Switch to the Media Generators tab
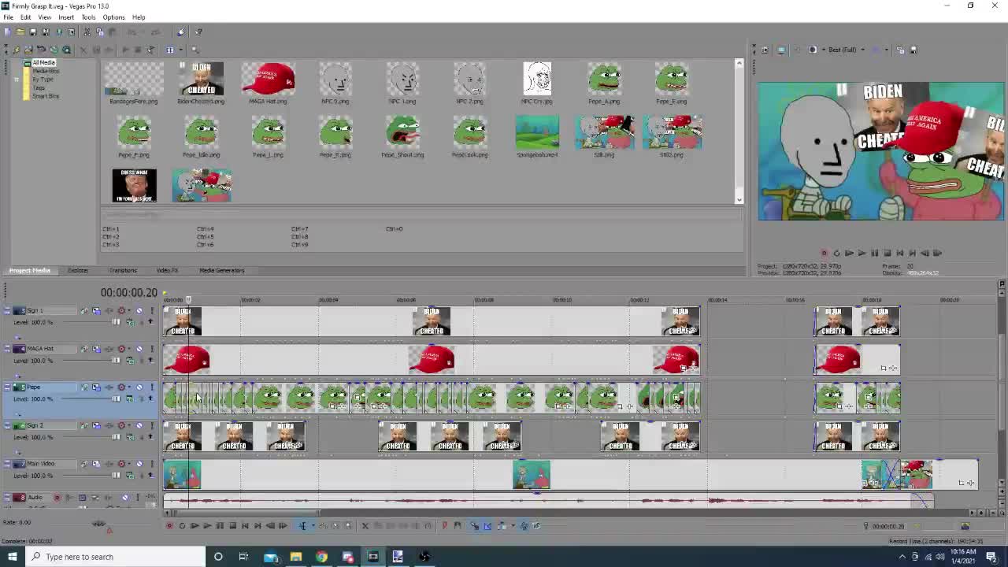This screenshot has height=567, width=1008. tap(221, 270)
